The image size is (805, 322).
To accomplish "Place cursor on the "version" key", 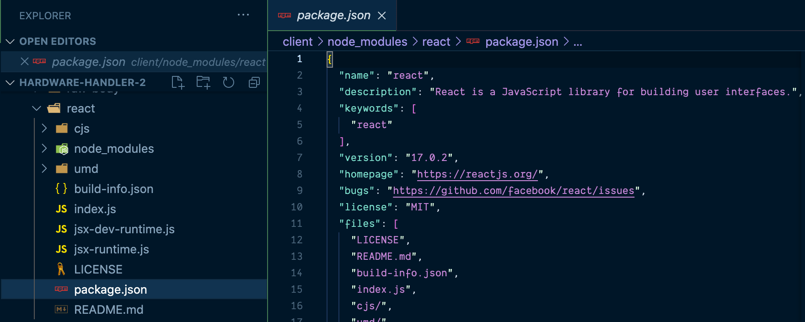I will coord(366,158).
